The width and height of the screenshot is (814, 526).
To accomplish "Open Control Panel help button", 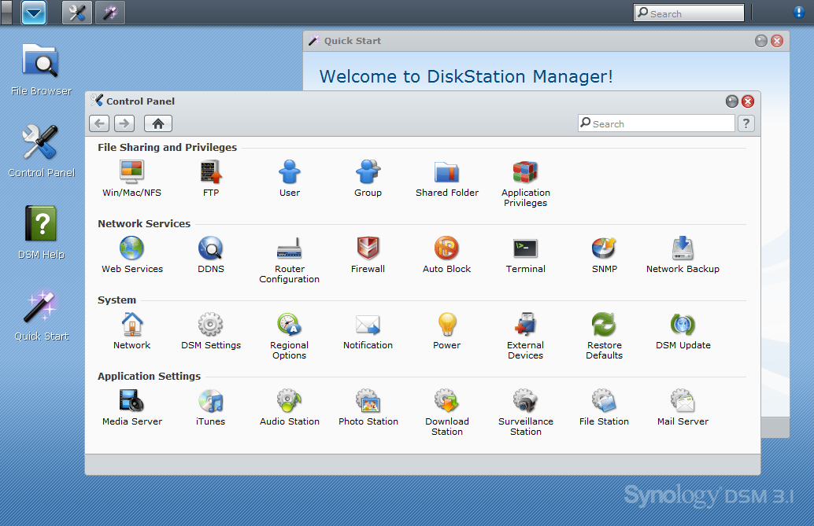I will click(x=746, y=123).
